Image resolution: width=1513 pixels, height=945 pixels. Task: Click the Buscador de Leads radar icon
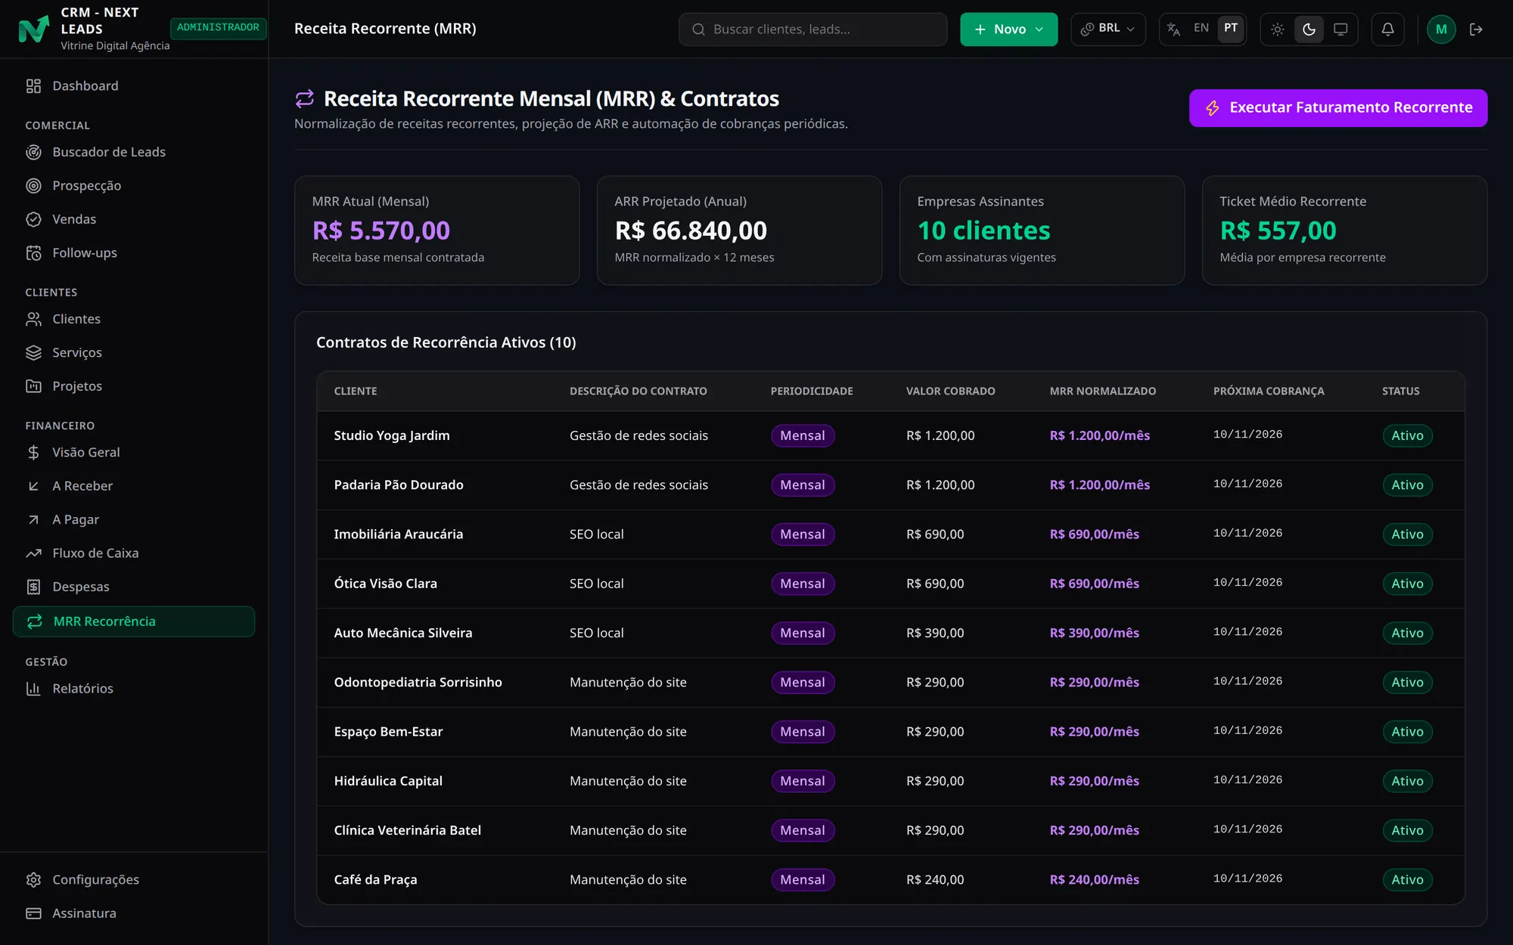[33, 152]
